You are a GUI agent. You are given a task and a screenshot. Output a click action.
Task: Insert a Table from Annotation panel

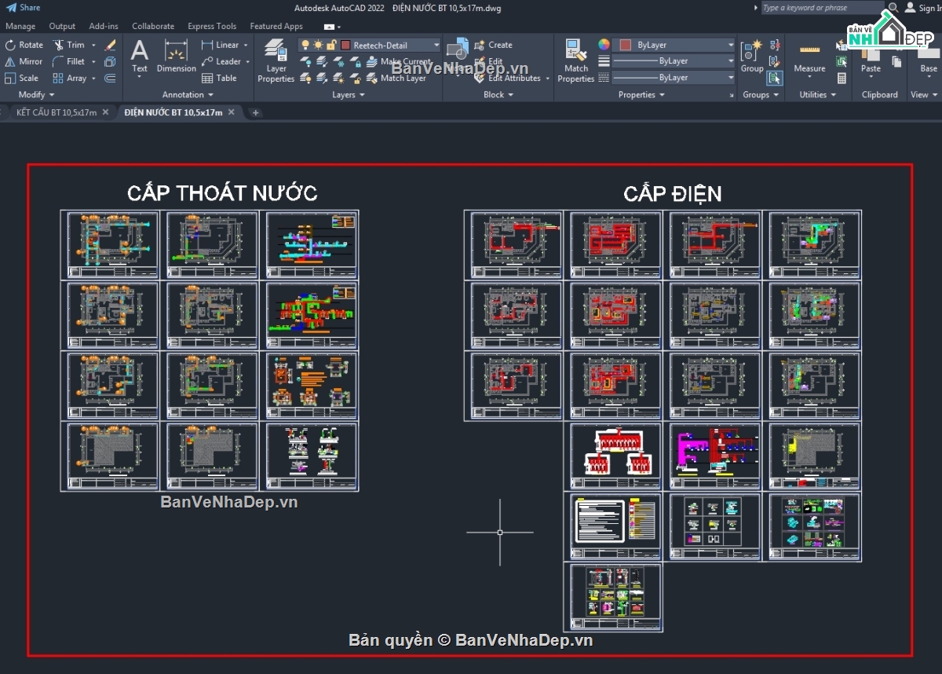coord(219,78)
